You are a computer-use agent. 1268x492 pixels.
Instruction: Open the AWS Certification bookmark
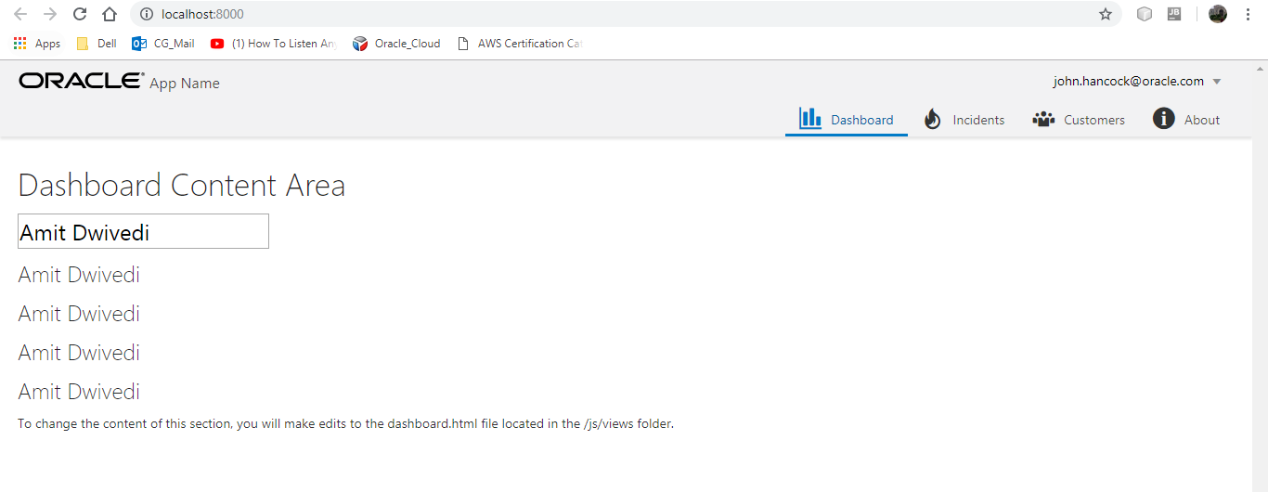[x=520, y=44]
